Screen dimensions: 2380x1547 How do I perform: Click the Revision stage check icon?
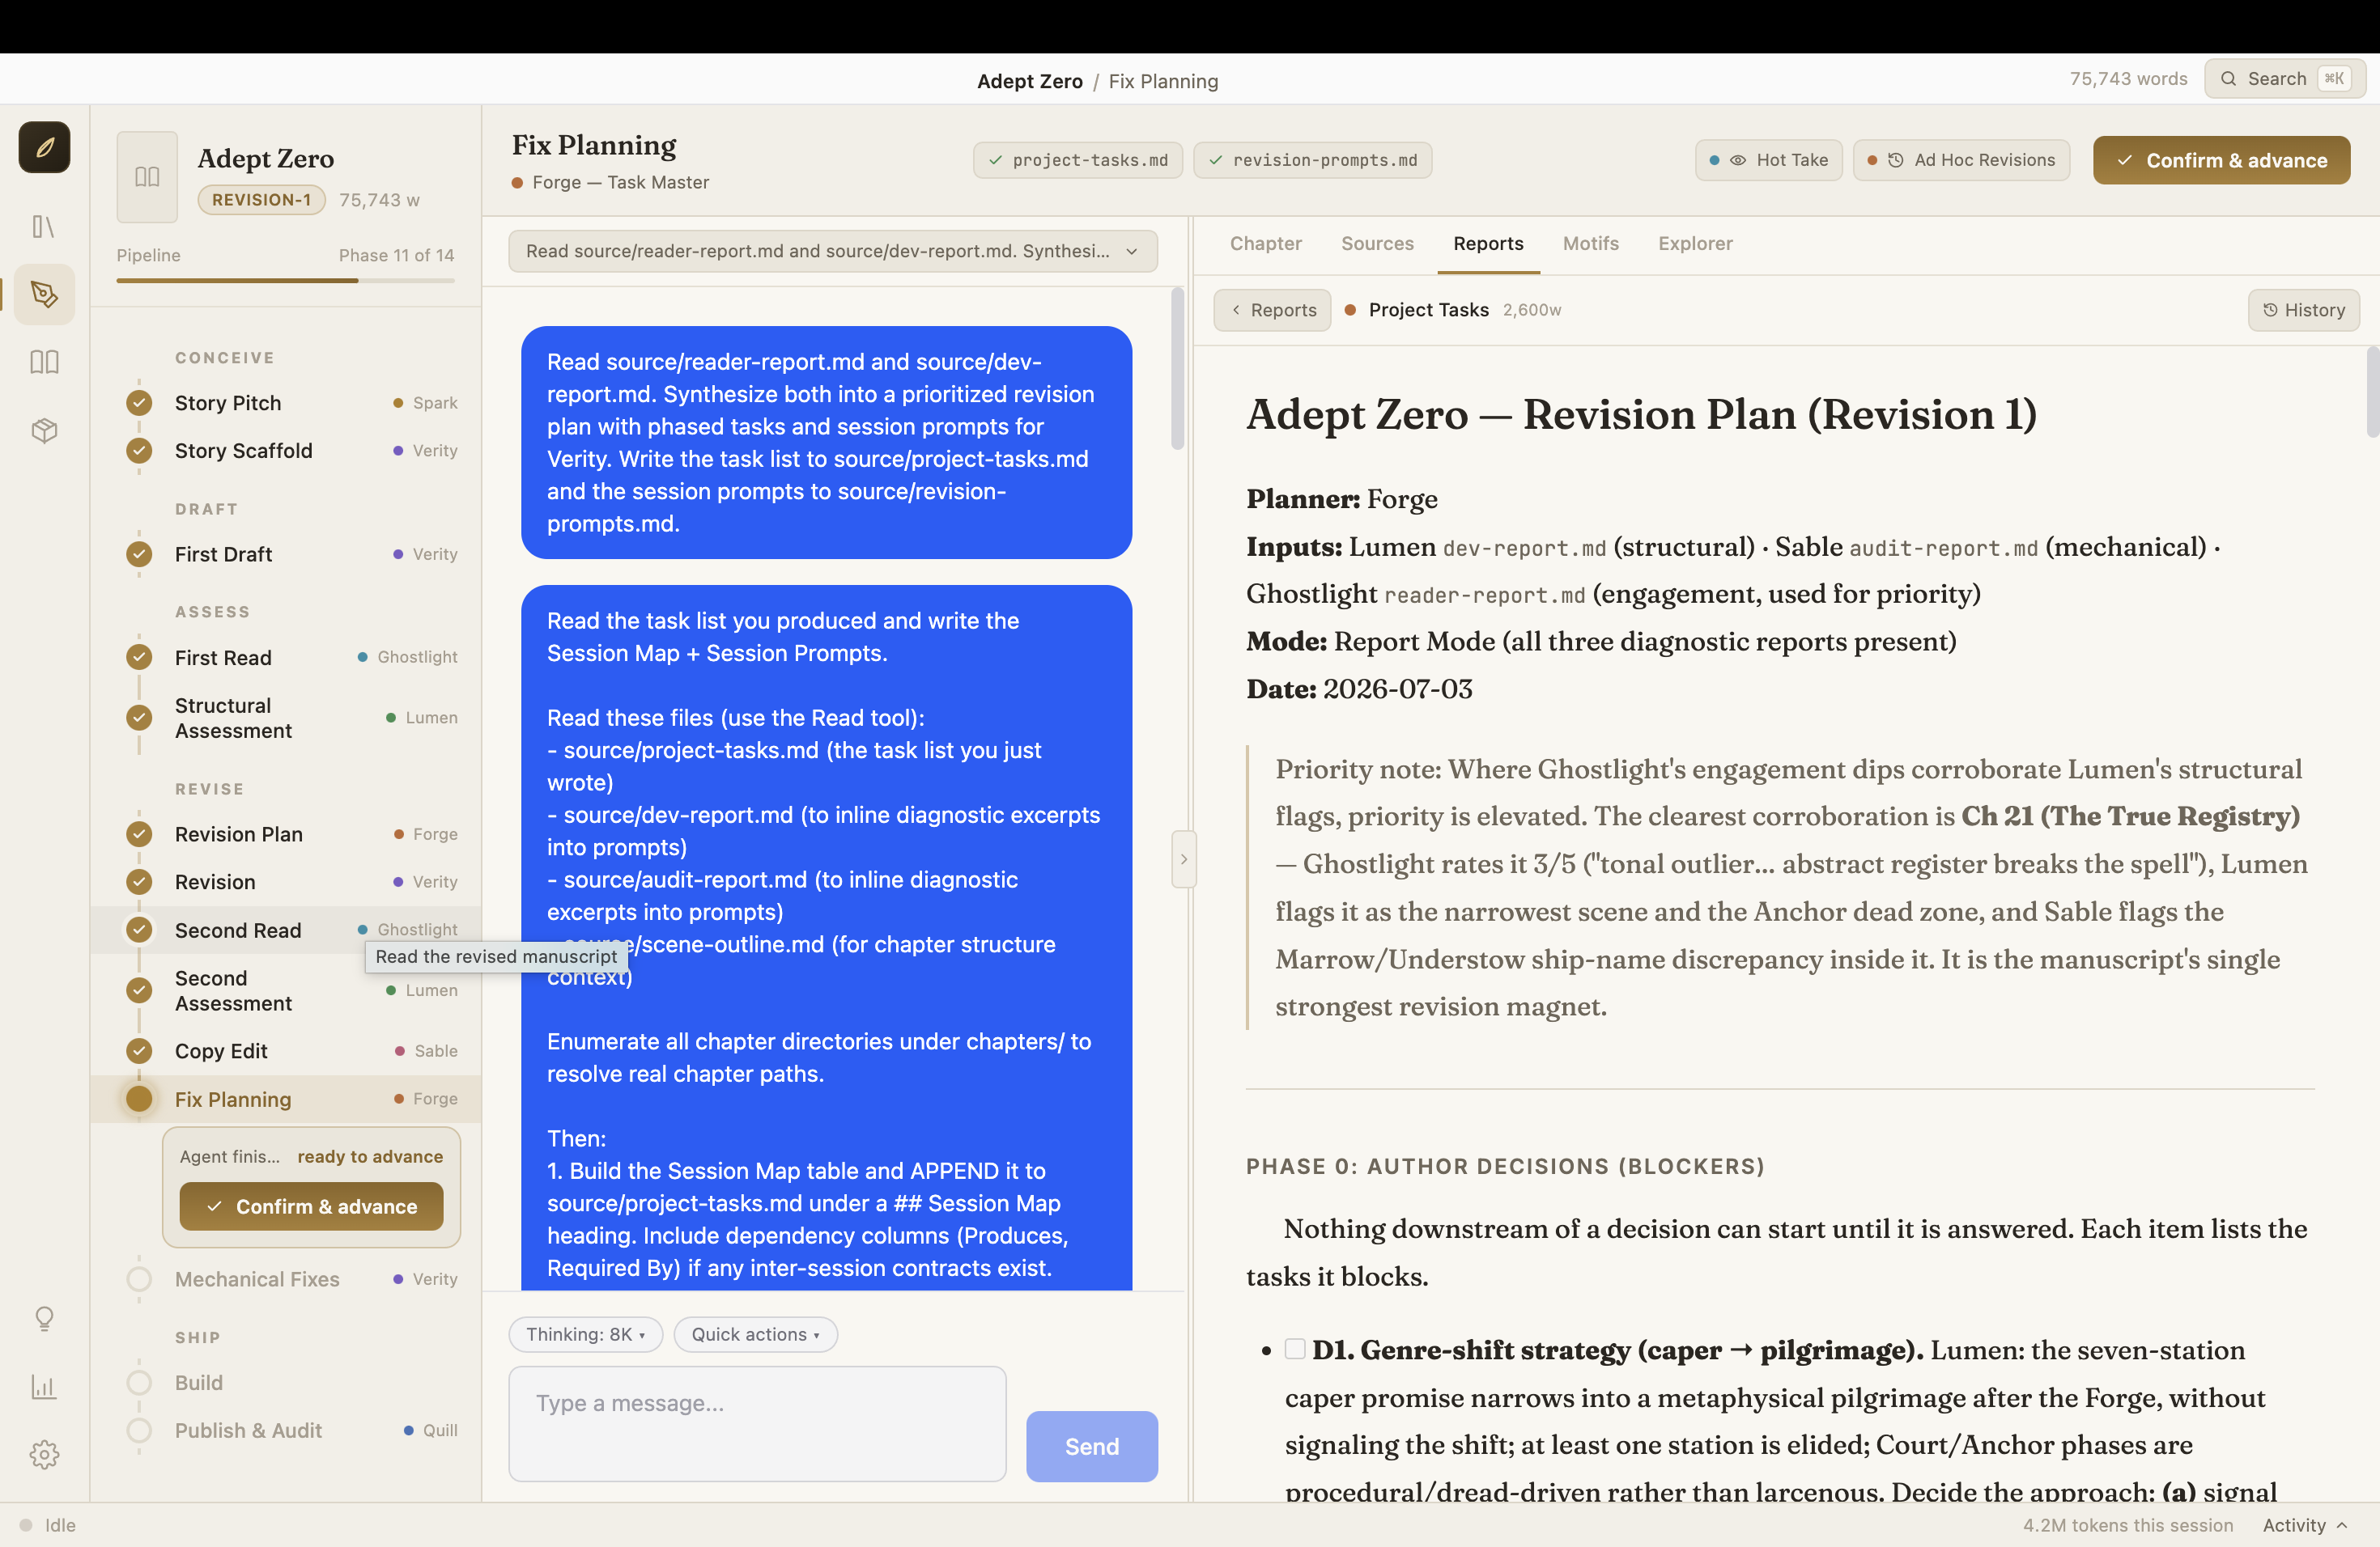coord(139,881)
